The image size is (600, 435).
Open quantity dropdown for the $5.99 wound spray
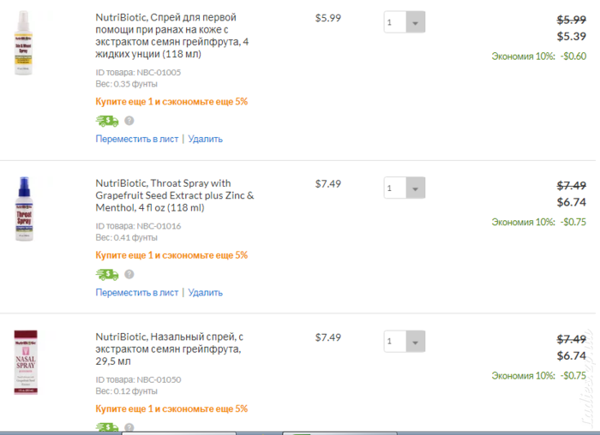[405, 22]
